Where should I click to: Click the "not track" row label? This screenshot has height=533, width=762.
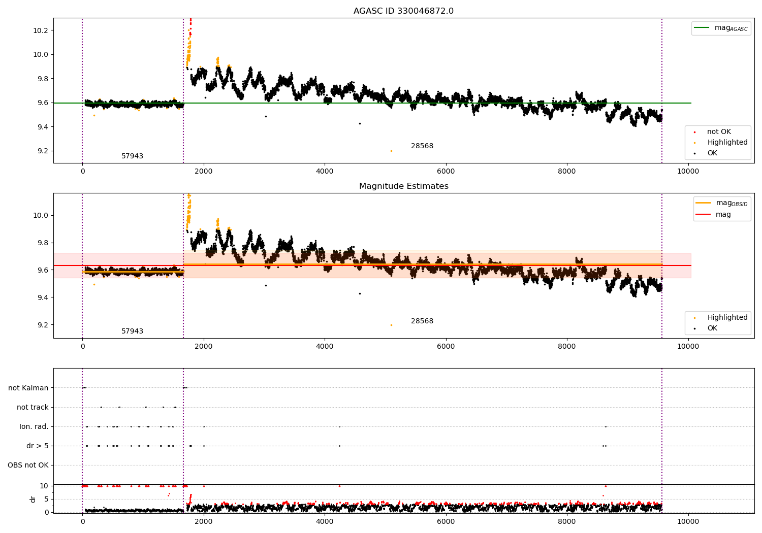(33, 407)
